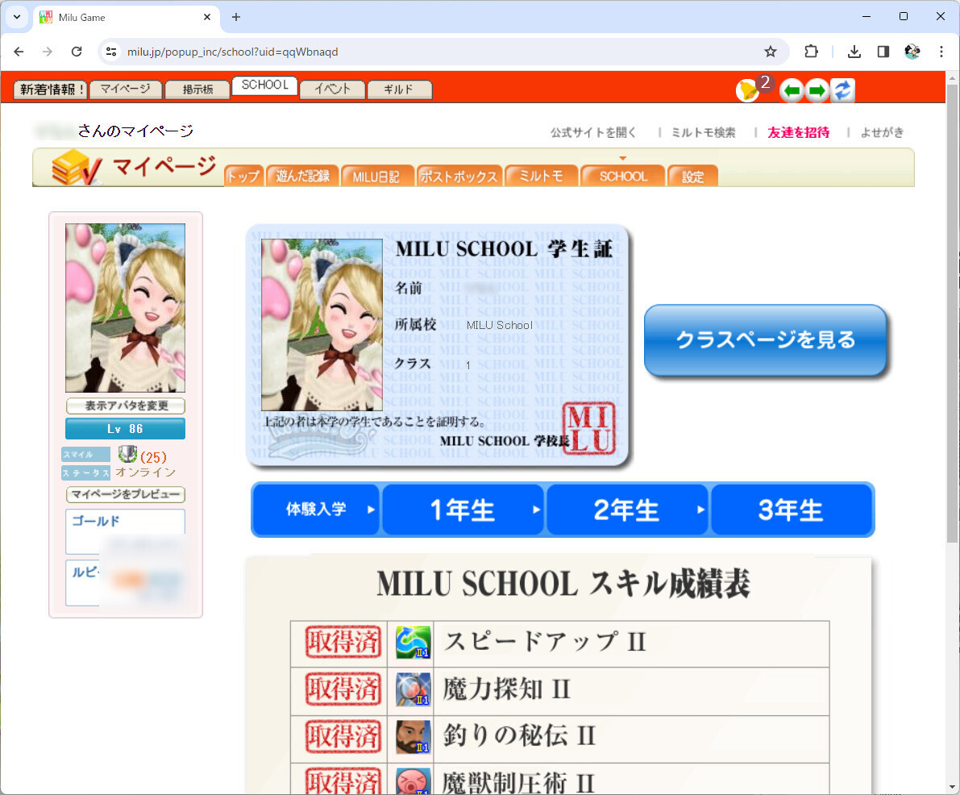Click the green right arrow forward icon
960x795 pixels.
(817, 90)
